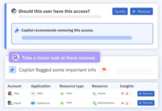The height and width of the screenshot is (111, 162).
Task: Click the Certify button
Action: click(x=120, y=12)
